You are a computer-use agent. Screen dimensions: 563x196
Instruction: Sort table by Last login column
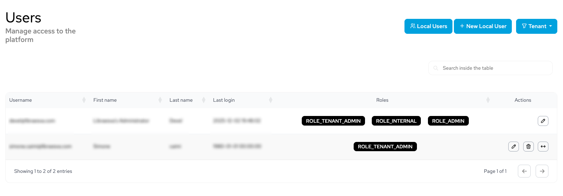270,100
